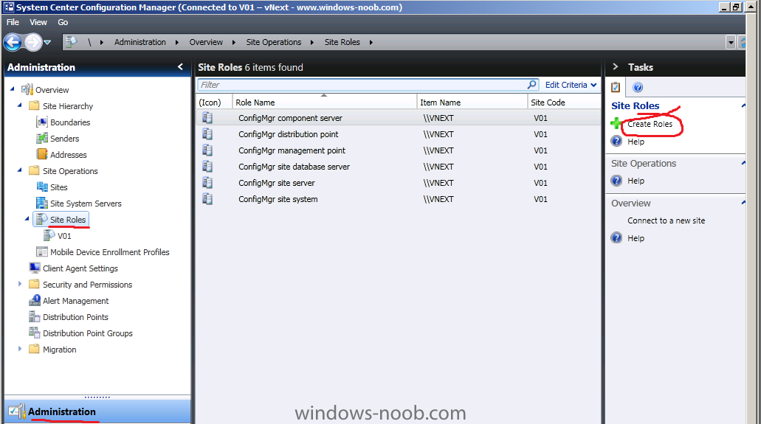
Task: Click the Site System Servers icon
Action: pyautogui.click(x=42, y=204)
